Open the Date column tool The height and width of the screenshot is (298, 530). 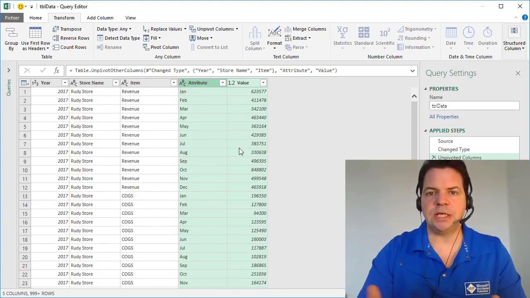pos(451,38)
